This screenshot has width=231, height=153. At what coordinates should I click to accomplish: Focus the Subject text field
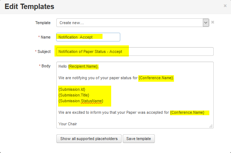pyautogui.click(x=134, y=51)
